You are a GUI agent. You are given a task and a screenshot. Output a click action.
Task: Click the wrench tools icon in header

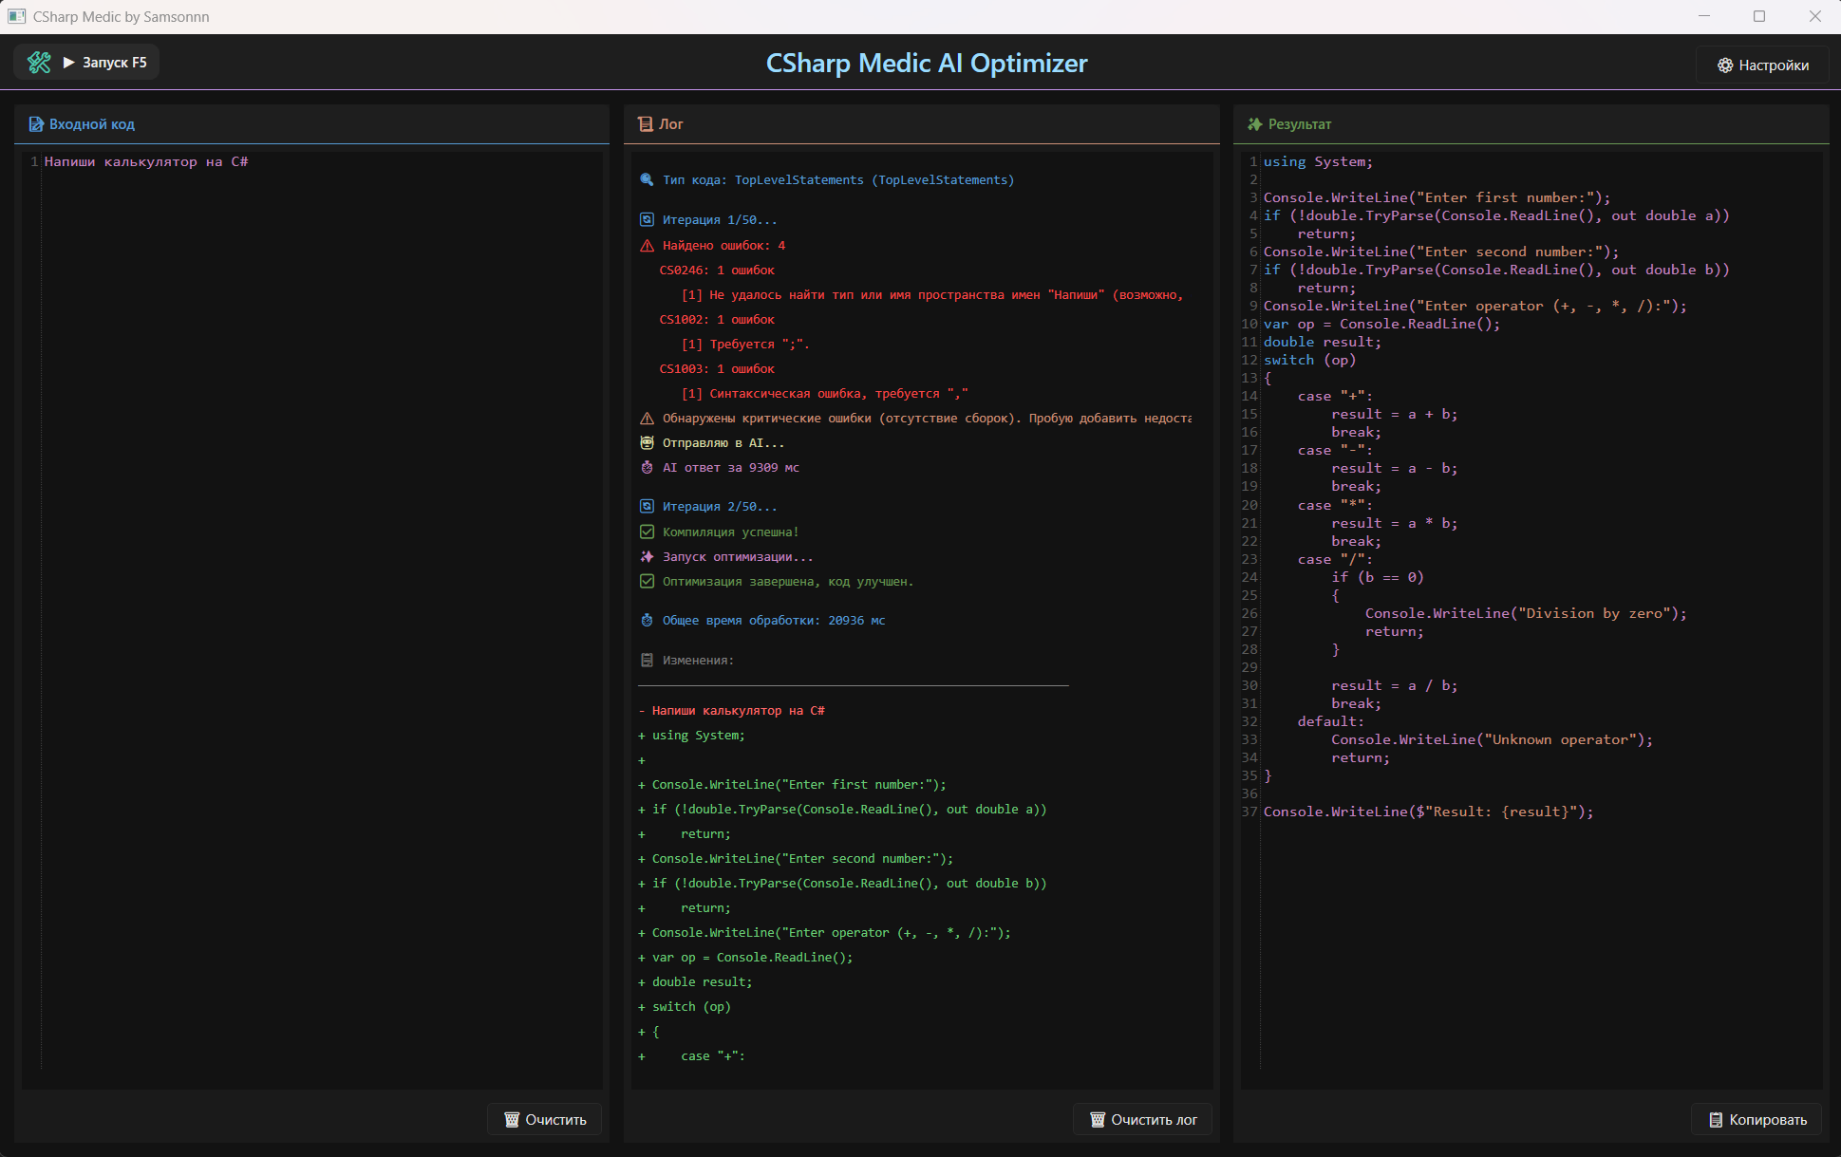(39, 63)
